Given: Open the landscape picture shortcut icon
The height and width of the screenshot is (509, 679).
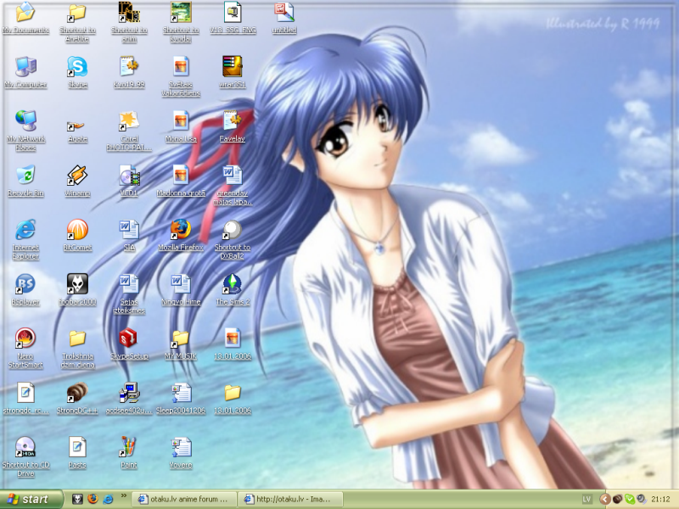Looking at the screenshot, I should pyautogui.click(x=181, y=22).
